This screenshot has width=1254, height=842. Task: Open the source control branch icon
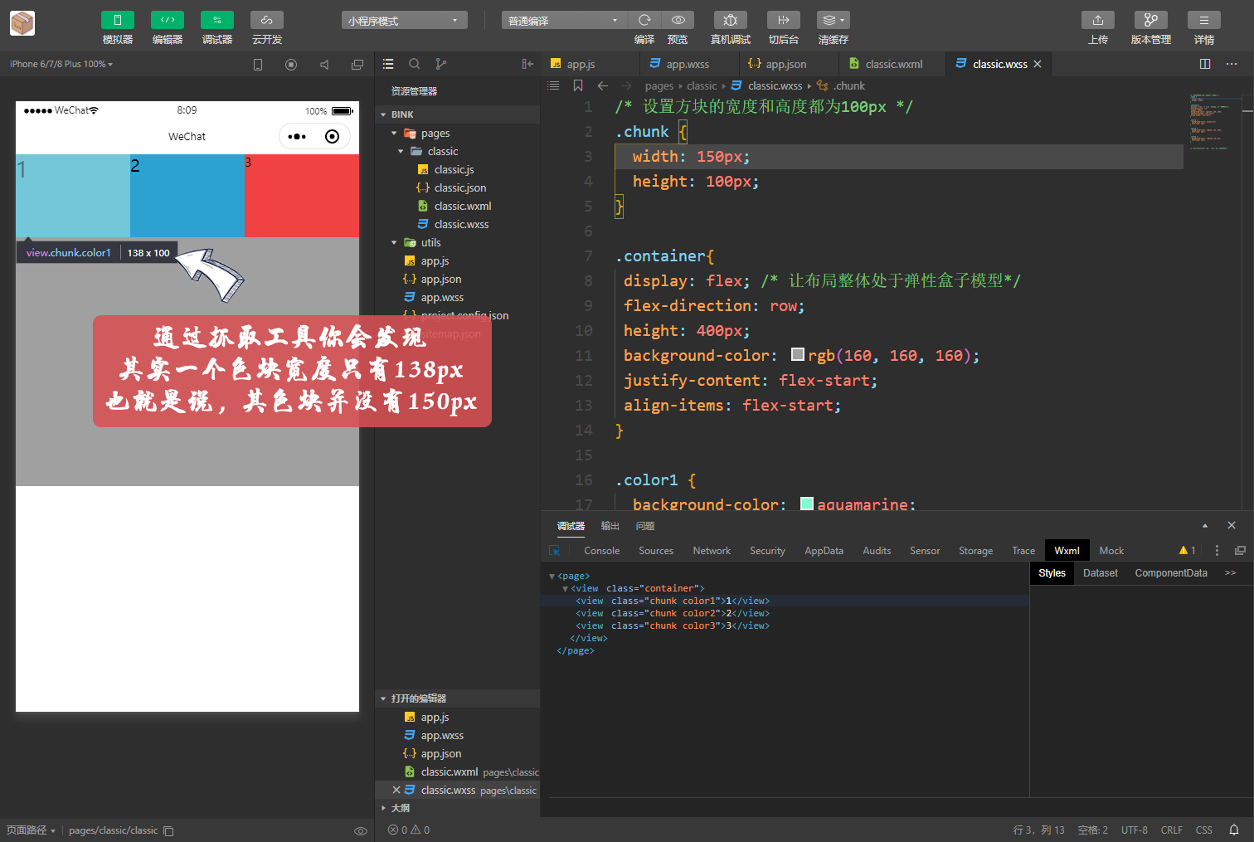coord(441,64)
